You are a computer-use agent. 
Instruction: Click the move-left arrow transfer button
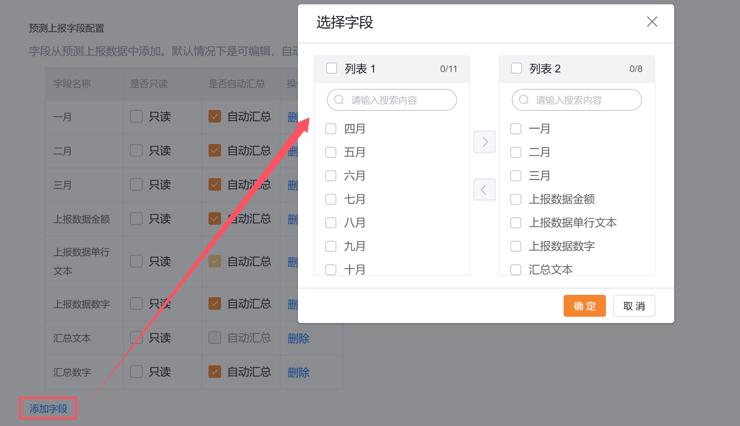pyautogui.click(x=484, y=190)
